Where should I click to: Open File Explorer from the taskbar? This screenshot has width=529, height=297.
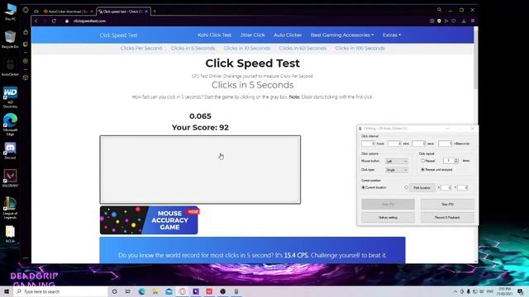tap(155, 291)
